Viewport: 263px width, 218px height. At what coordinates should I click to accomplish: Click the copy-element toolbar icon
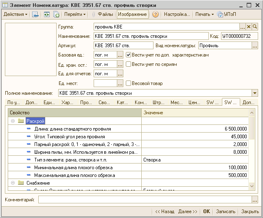click(x=56, y=14)
